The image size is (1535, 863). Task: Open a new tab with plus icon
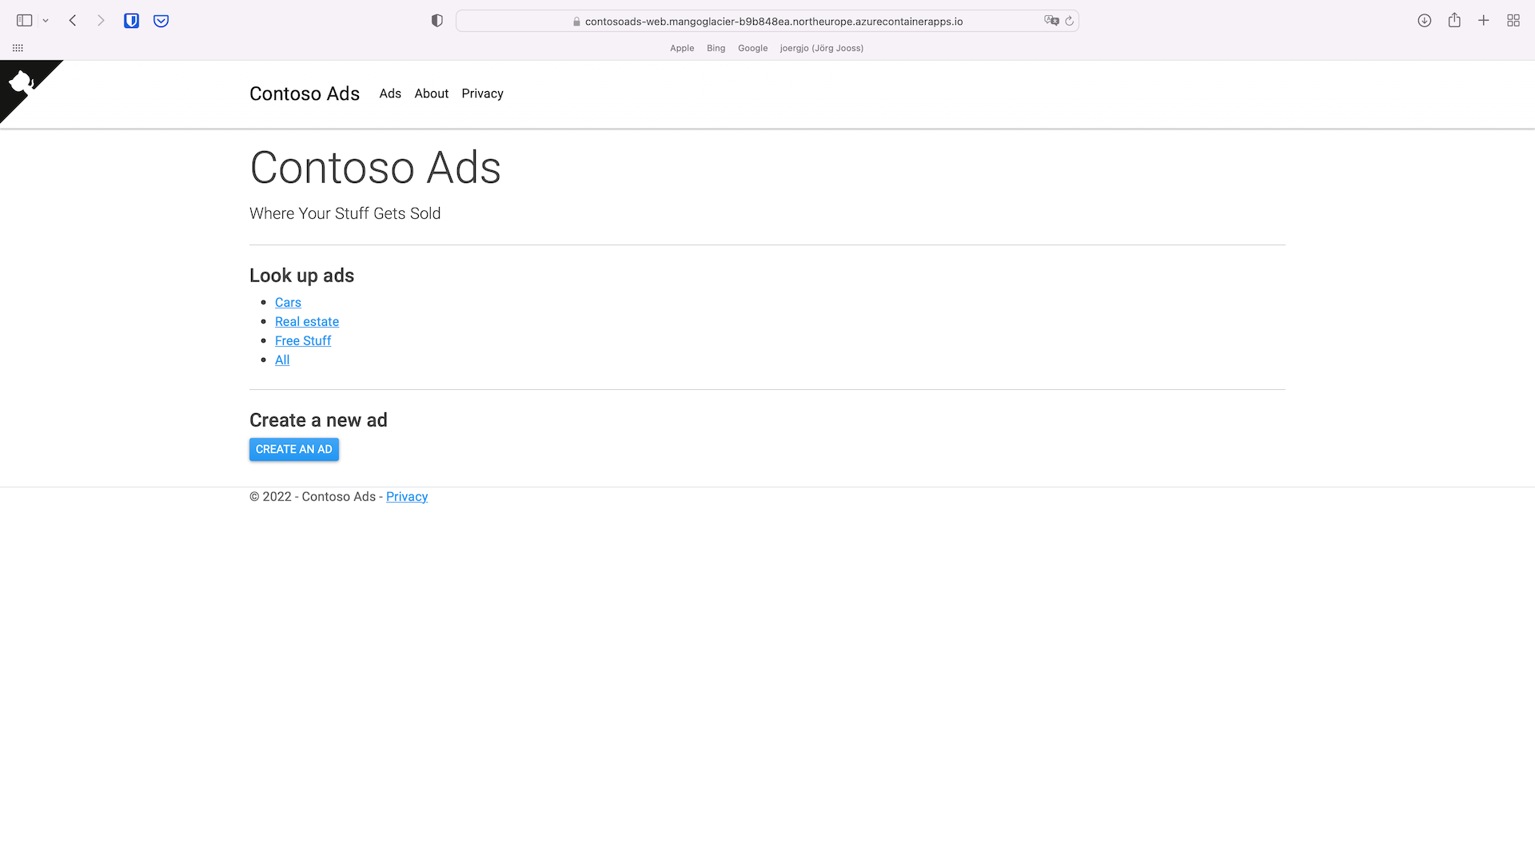tap(1483, 21)
